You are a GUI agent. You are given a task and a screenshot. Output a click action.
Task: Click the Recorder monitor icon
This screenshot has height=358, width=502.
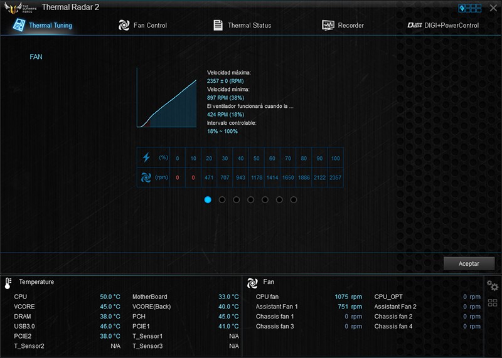click(328, 25)
